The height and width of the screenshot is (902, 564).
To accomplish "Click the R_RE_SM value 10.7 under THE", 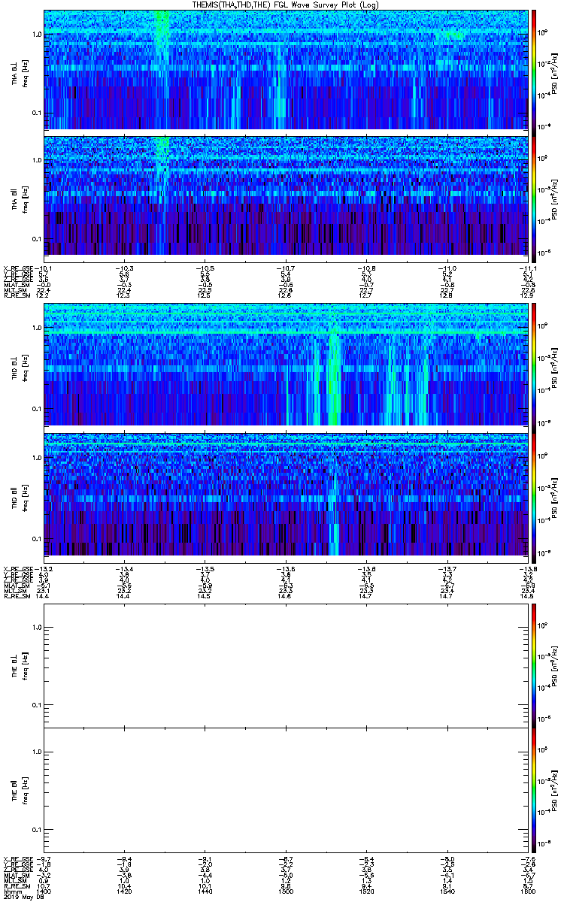I will (44, 886).
